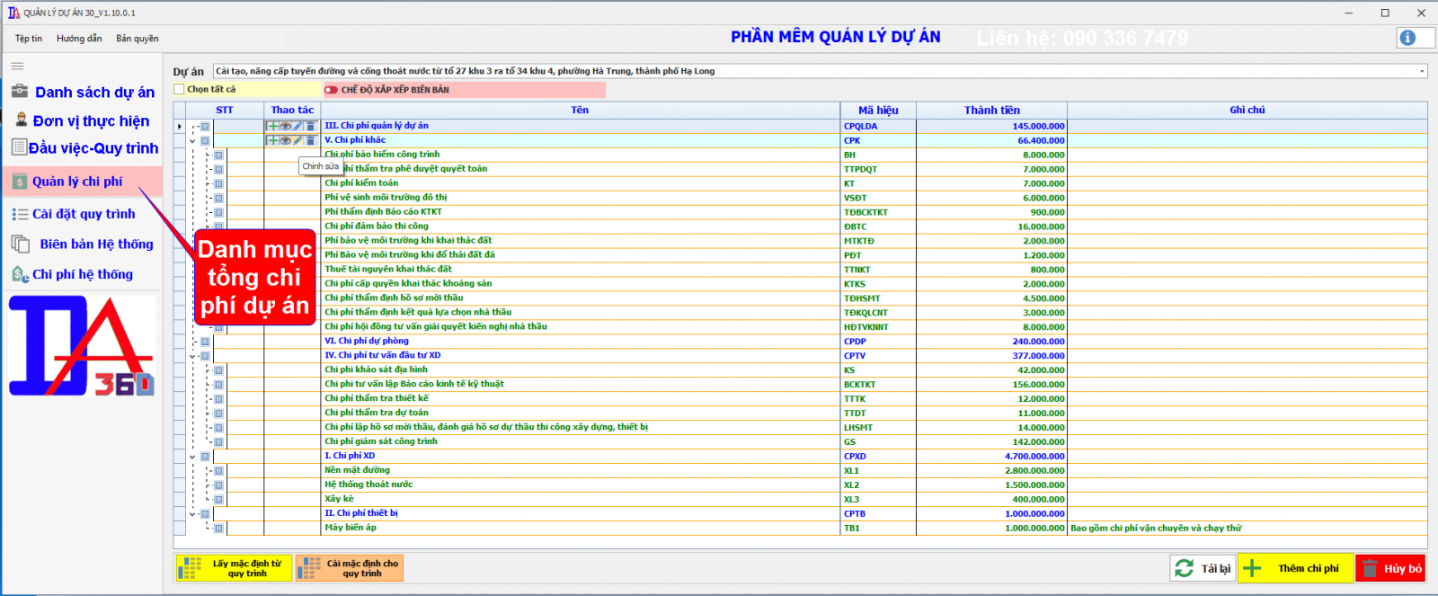Click the DA 360 logo image
This screenshot has height=596, width=1438.
click(x=82, y=346)
